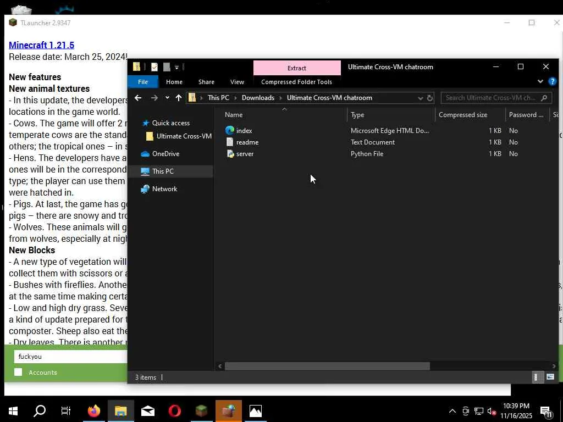Screen dimensions: 563x422
Task: Click This PC breadcrumb in address bar
Action: tap(218, 98)
